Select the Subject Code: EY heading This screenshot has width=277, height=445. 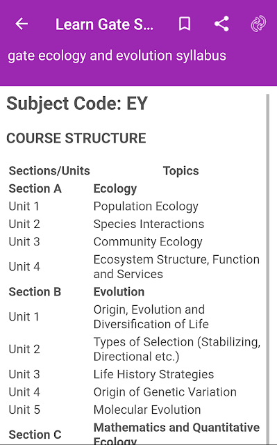[x=77, y=104]
